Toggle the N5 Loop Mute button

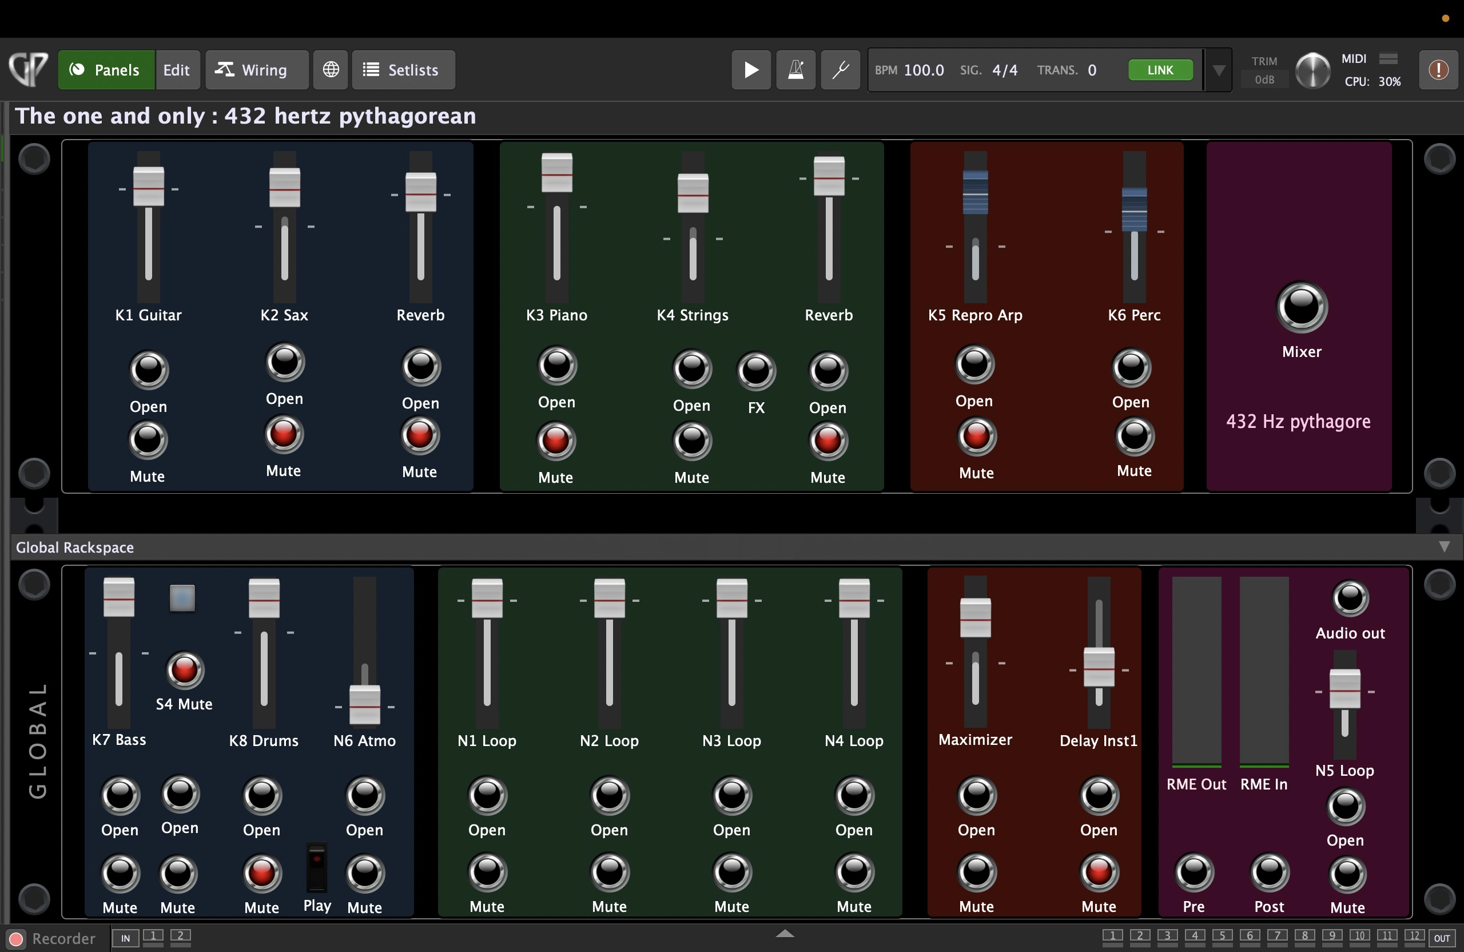(x=1347, y=874)
